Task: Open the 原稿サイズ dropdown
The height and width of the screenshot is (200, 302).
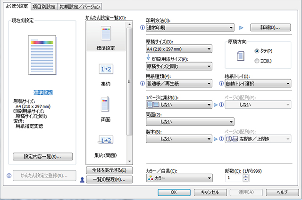Action: pos(178,49)
